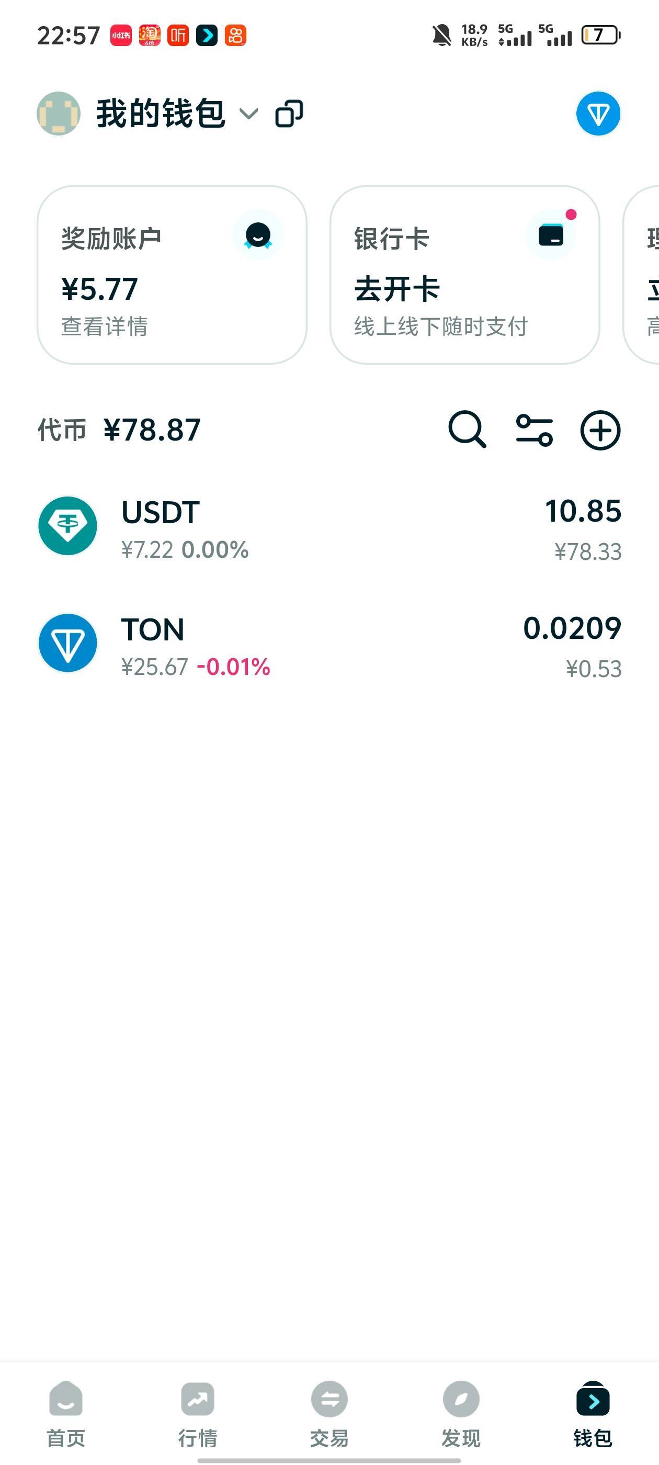Switch to the 行情 market tab
659x1465 pixels.
point(198,1413)
